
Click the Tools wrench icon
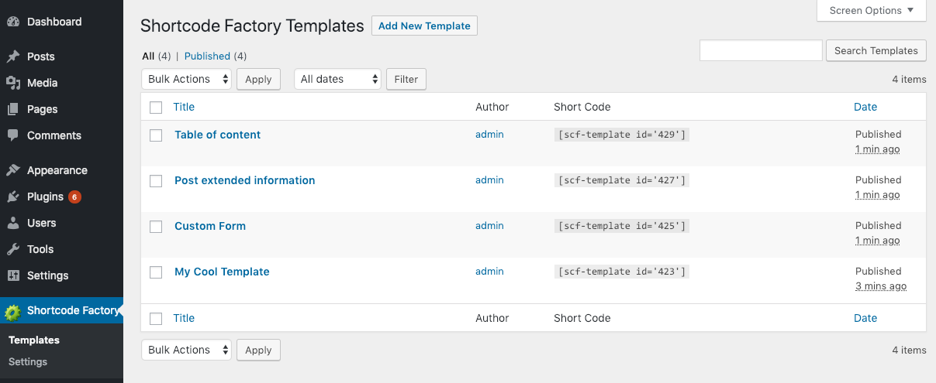pos(12,249)
